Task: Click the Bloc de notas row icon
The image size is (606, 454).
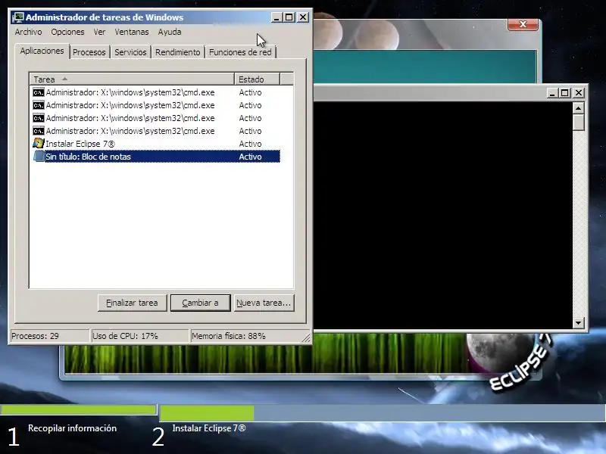Action: pyautogui.click(x=39, y=157)
